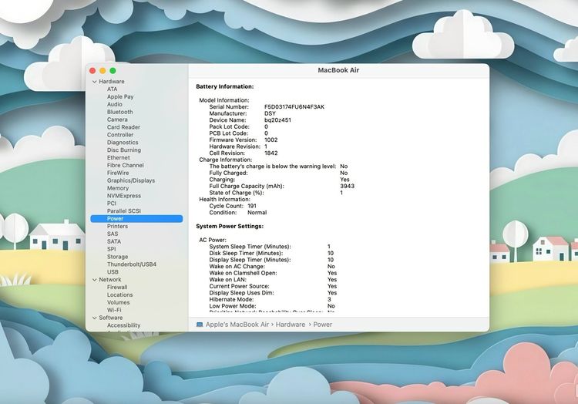Select the highlighted Power entry

coord(136,219)
